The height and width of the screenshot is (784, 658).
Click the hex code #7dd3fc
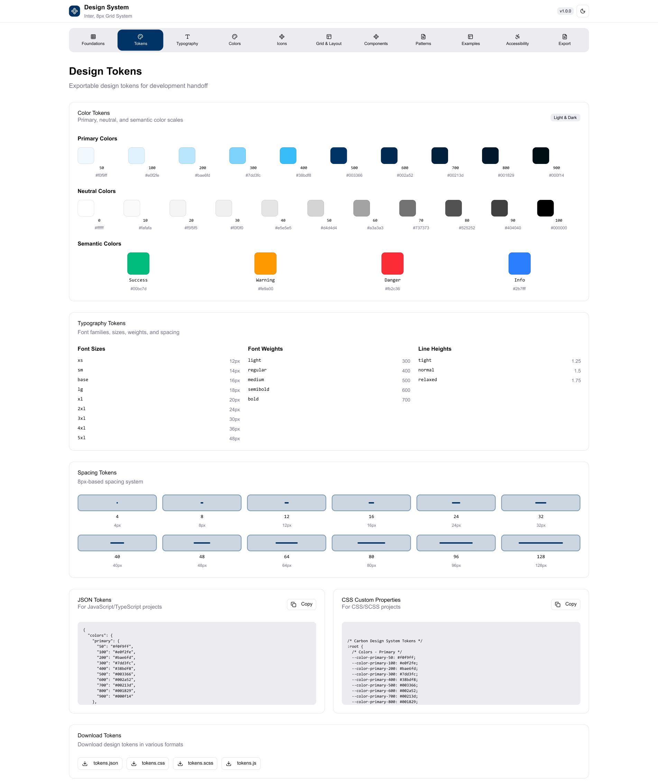(253, 175)
